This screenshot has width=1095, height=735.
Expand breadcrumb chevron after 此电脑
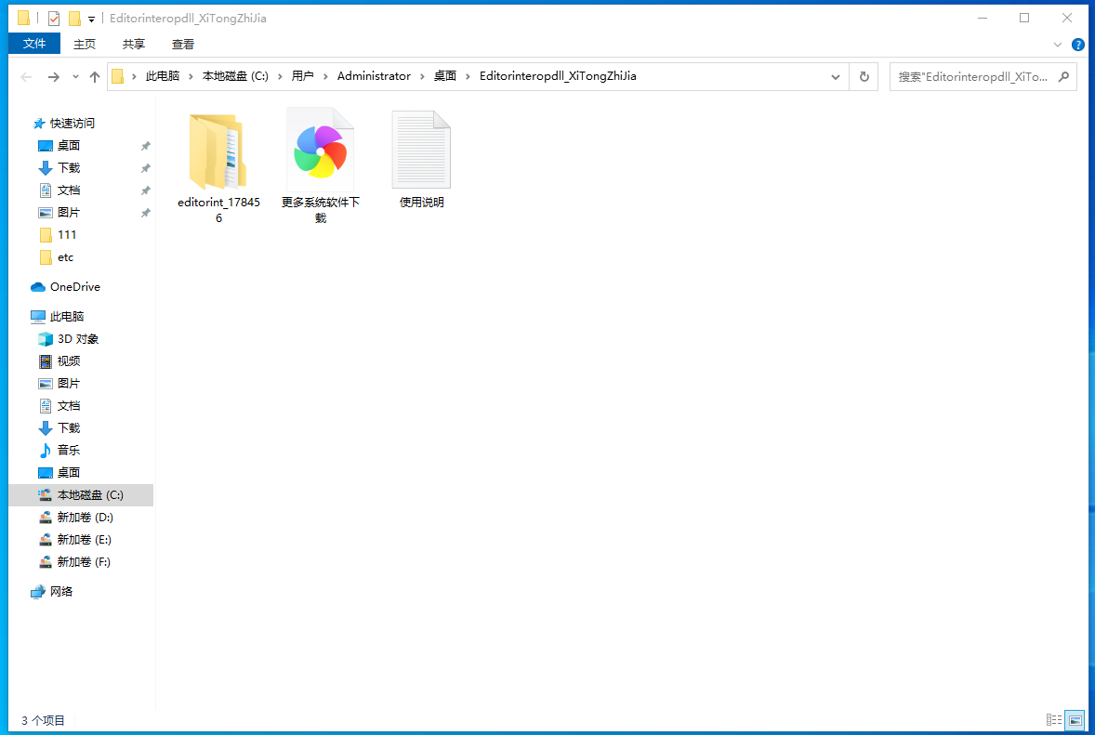191,77
